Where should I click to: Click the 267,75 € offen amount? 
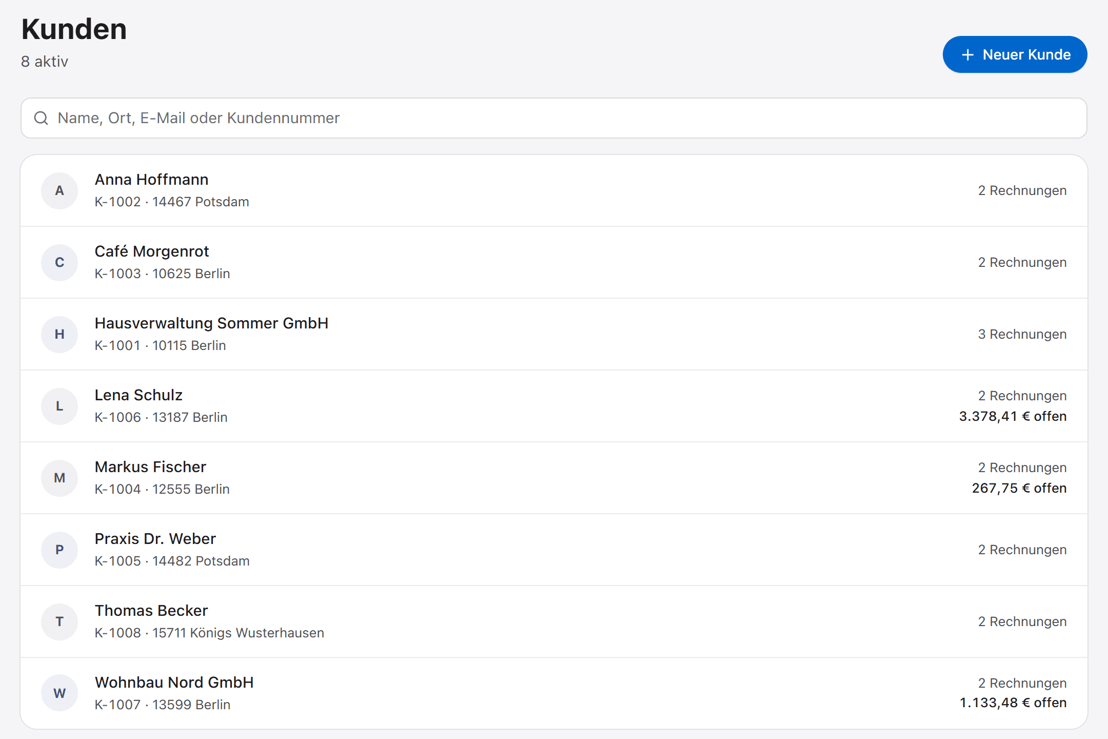1019,488
